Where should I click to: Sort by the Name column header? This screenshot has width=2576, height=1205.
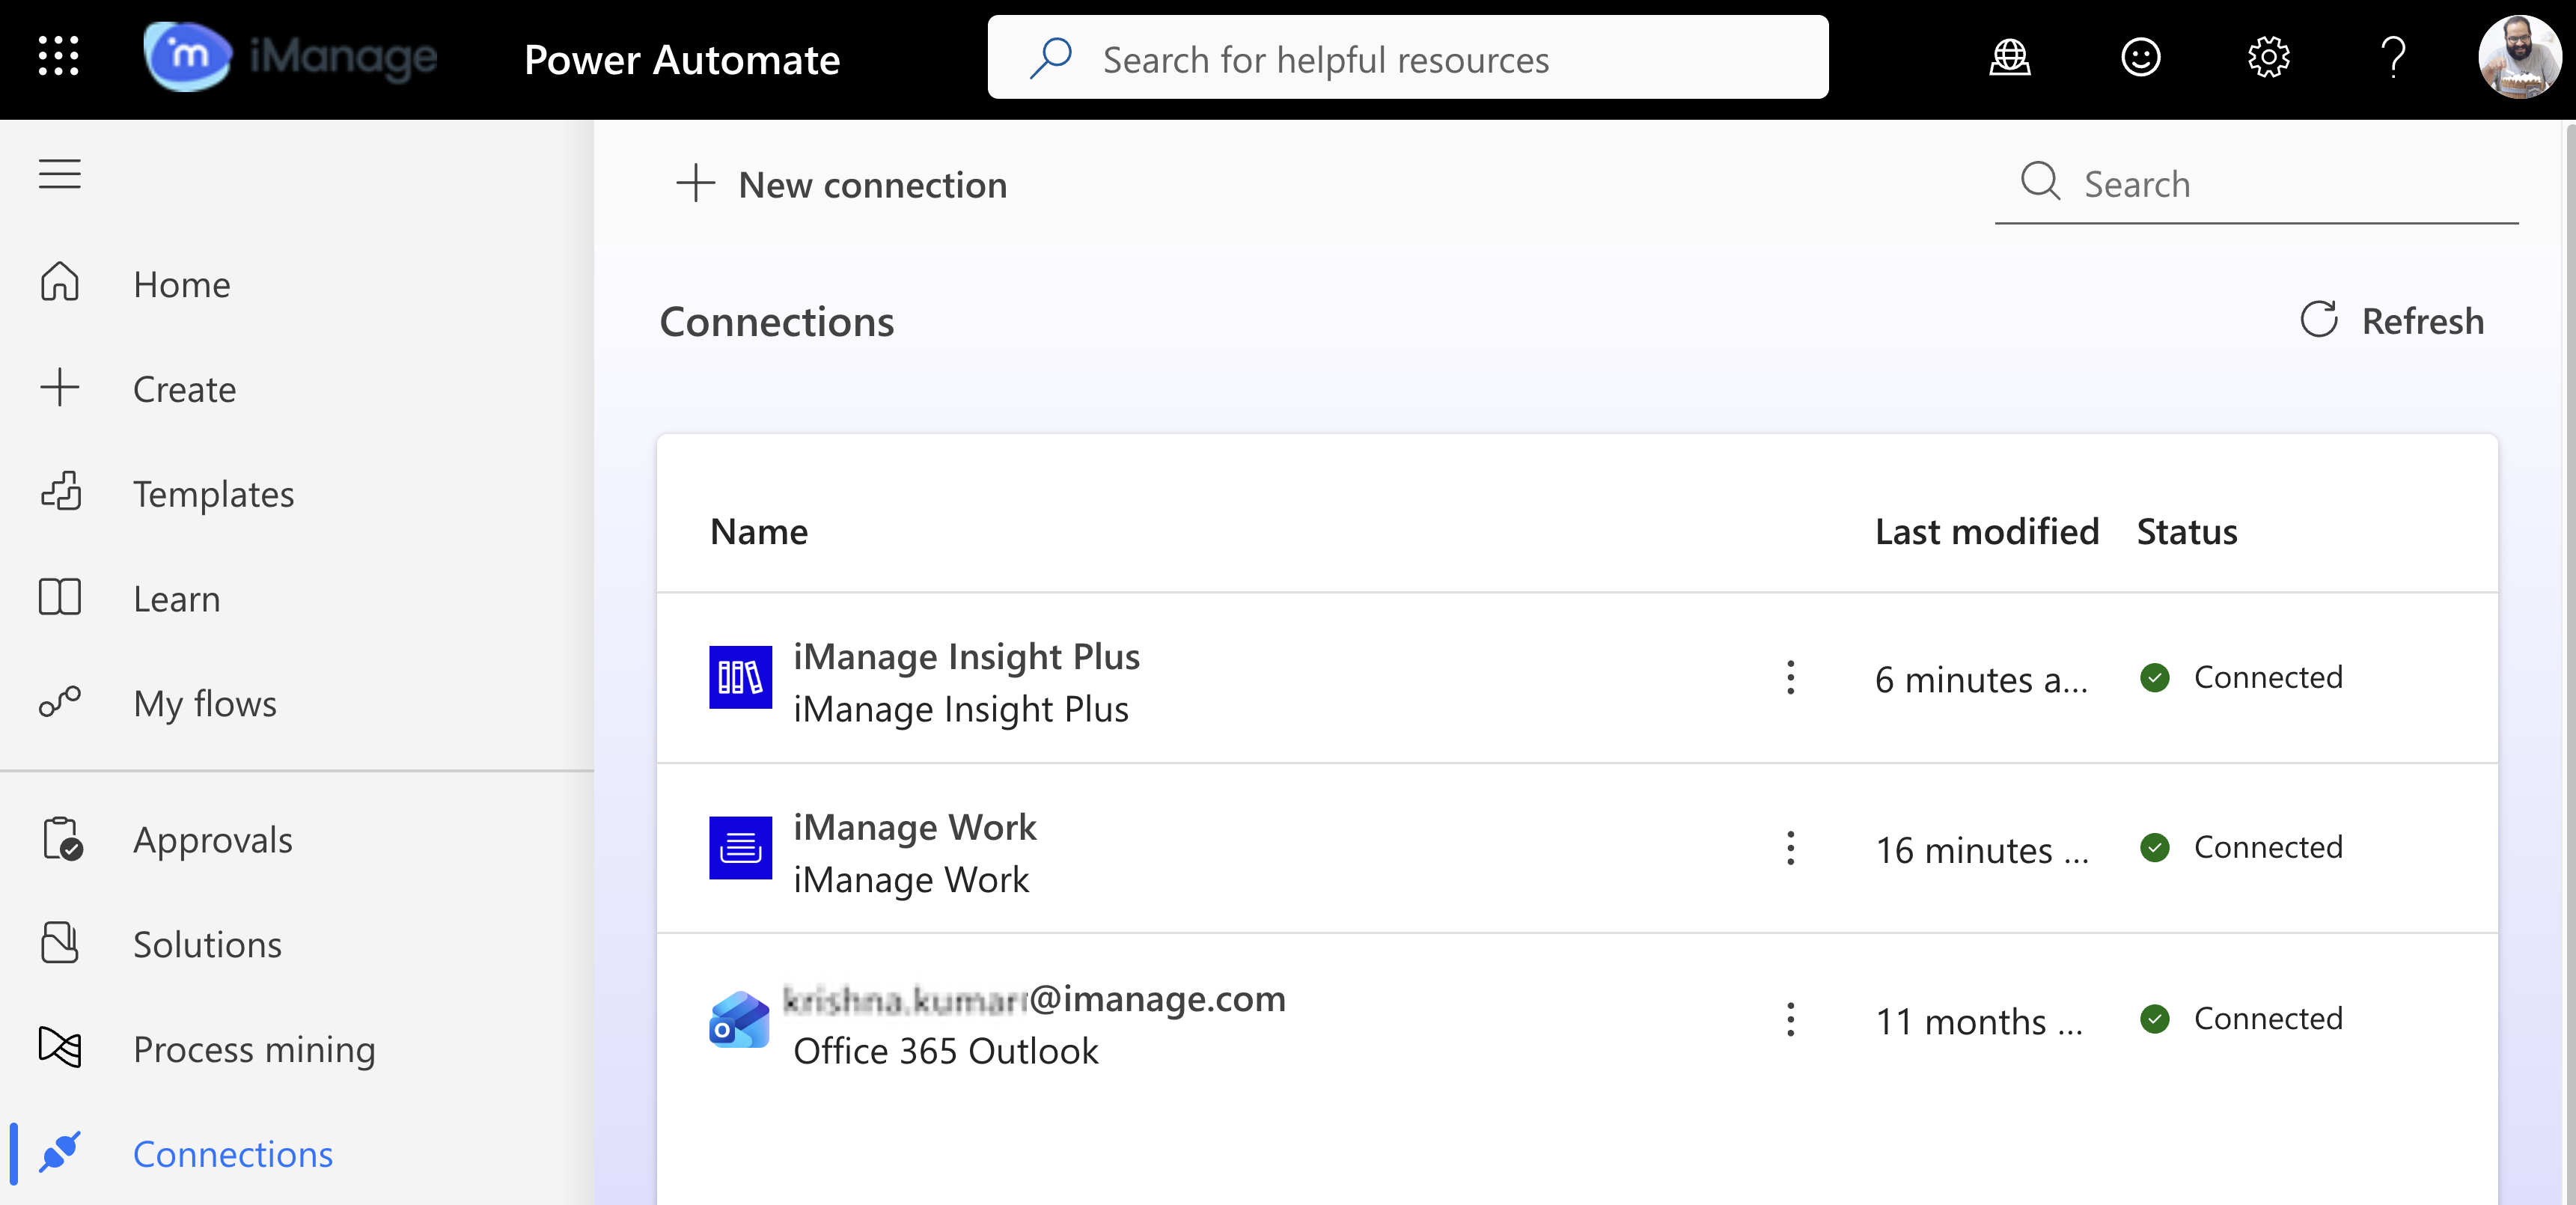(759, 532)
